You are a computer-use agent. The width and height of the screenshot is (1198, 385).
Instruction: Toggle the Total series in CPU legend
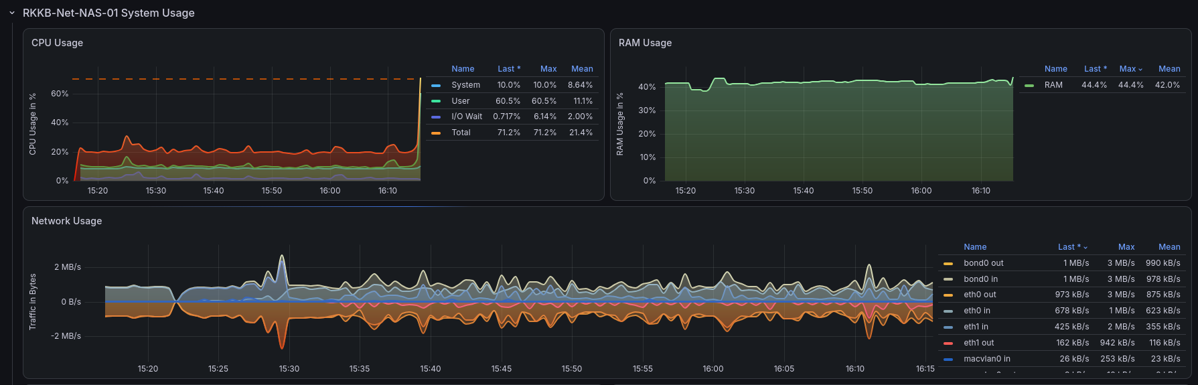pos(461,133)
